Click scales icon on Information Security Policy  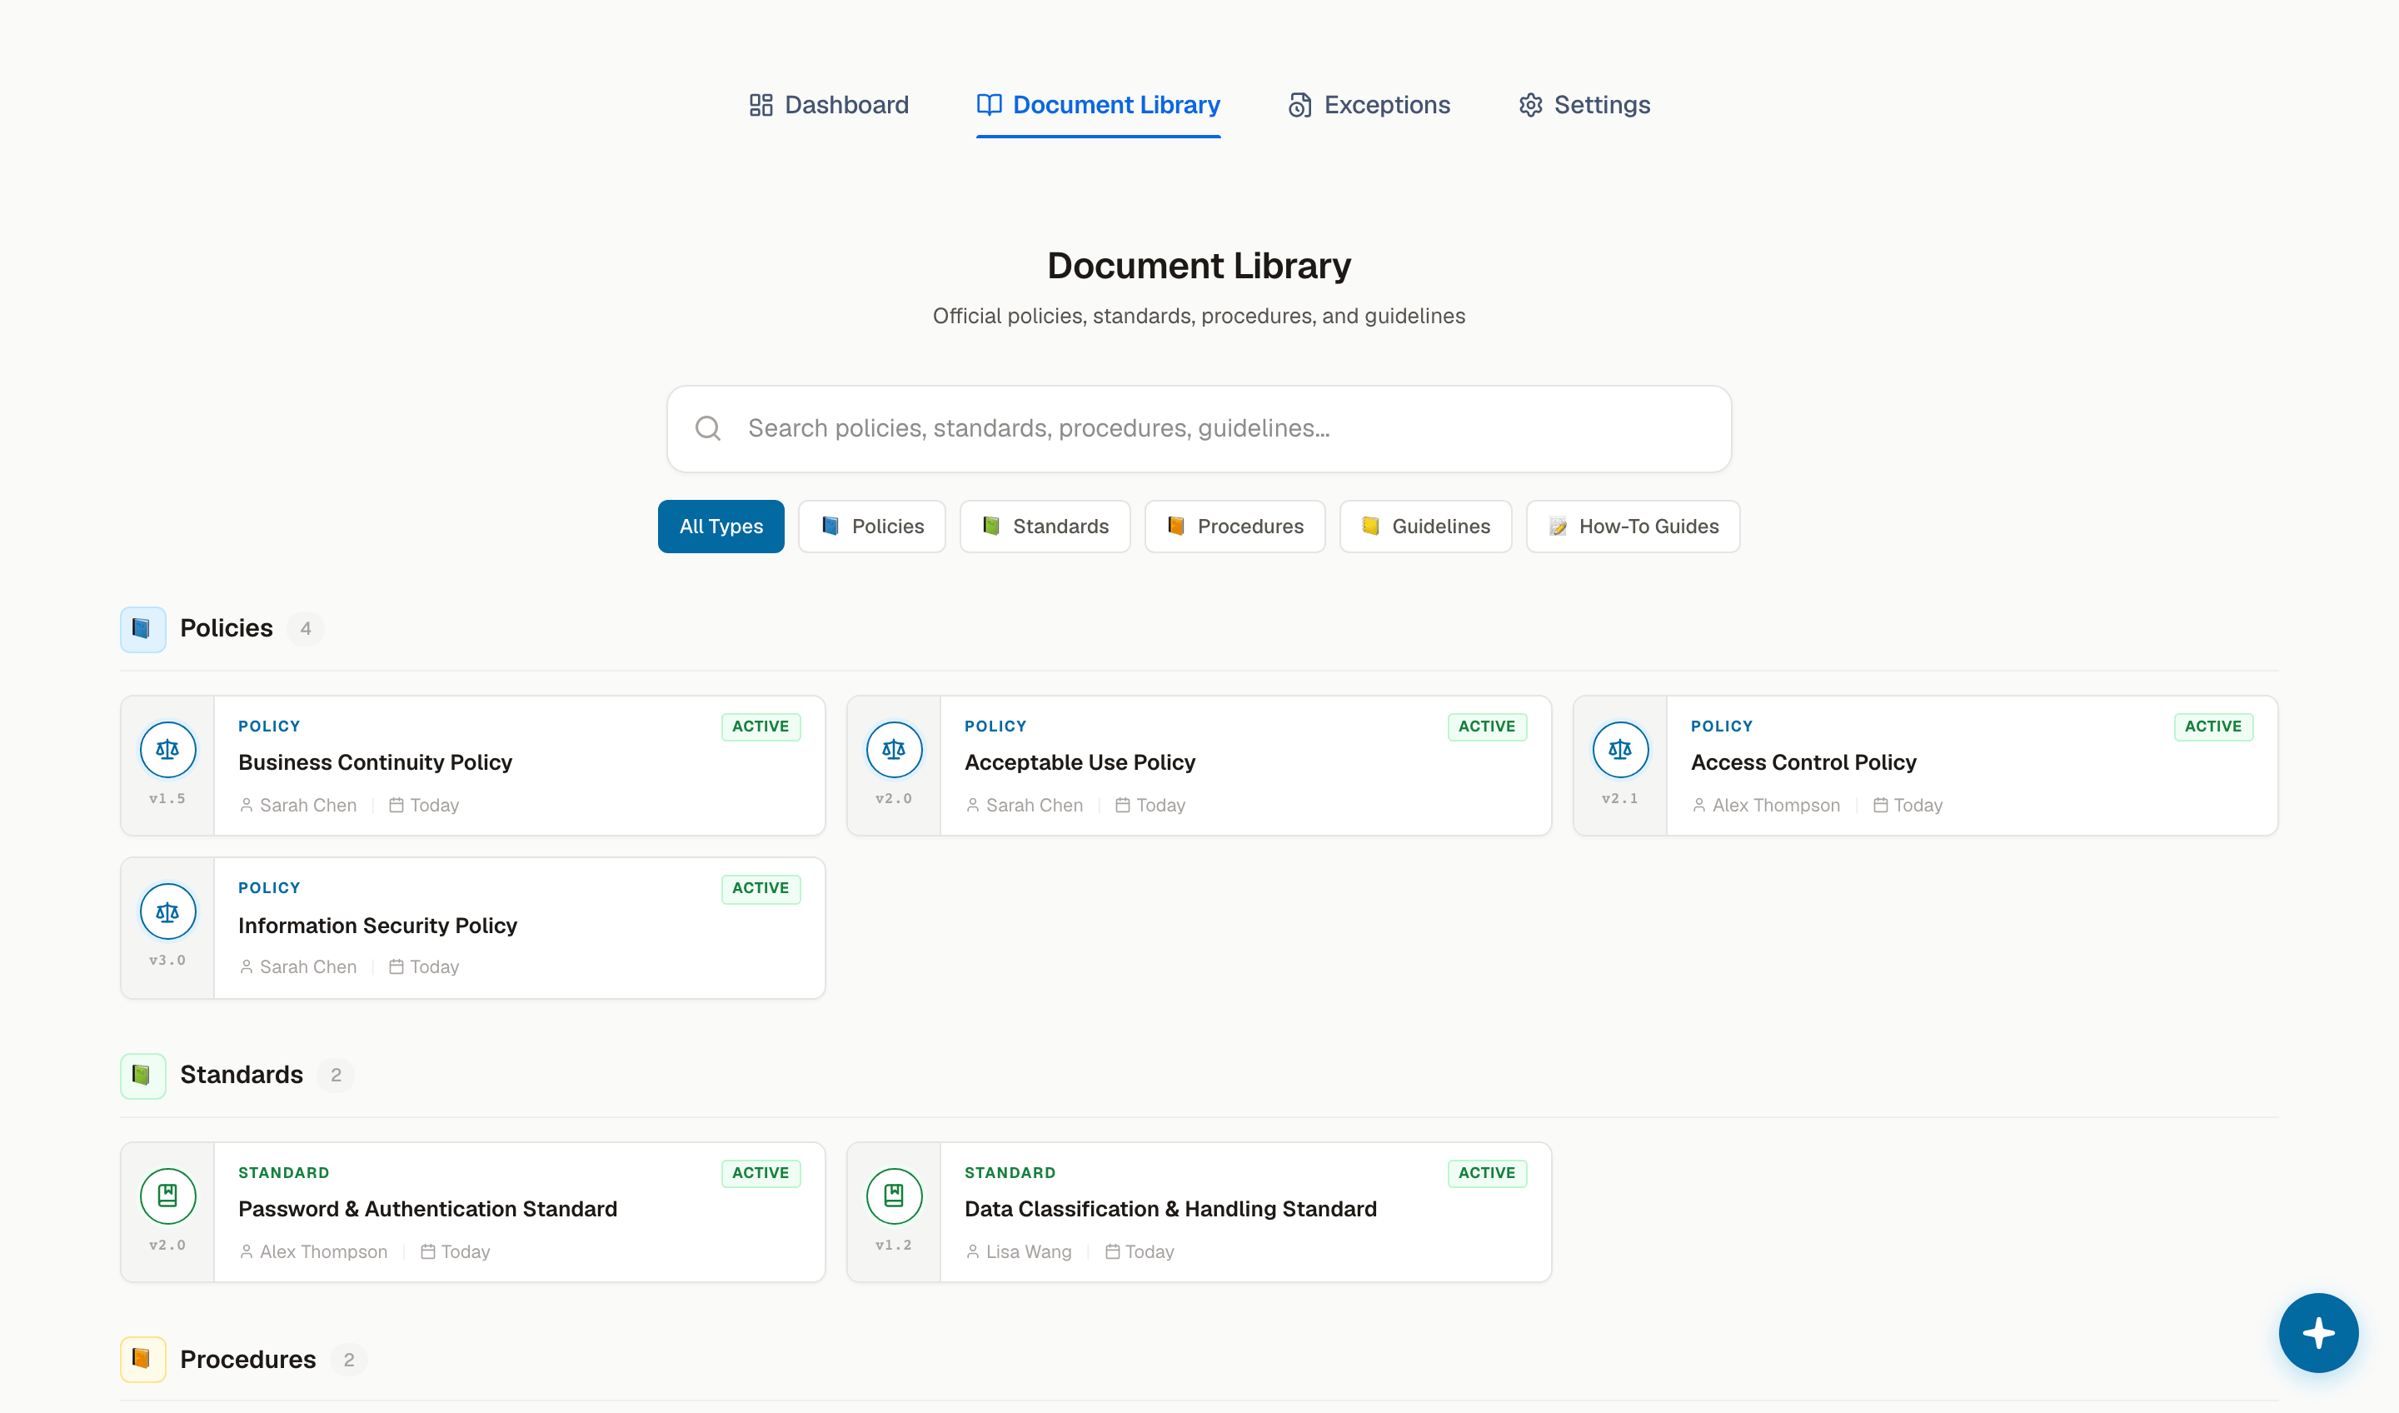tap(167, 912)
